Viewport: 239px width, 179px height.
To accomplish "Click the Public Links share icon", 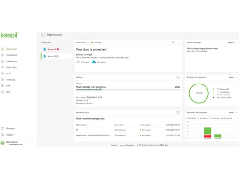I will 2,67.
